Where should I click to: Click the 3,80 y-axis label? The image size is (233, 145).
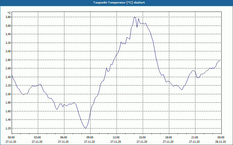(x=8, y=17)
